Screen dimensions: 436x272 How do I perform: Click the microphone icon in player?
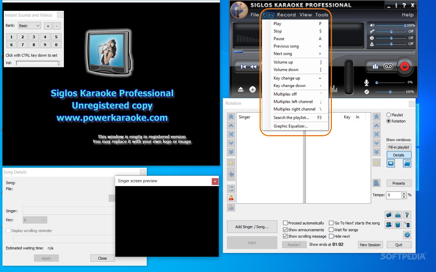click(x=366, y=82)
